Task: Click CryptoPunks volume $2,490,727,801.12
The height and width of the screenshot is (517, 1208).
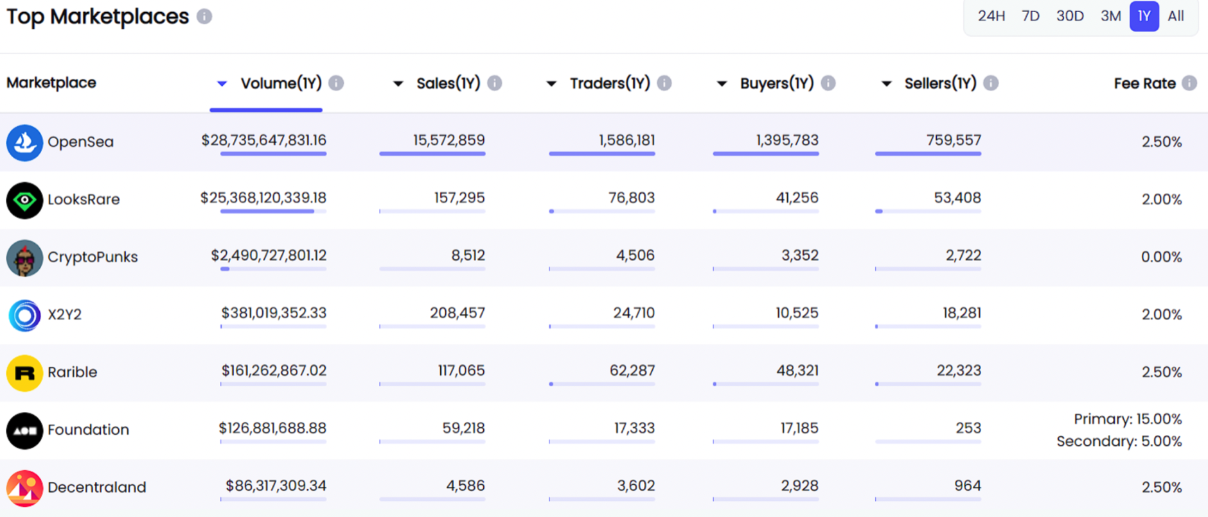Action: pos(269,256)
